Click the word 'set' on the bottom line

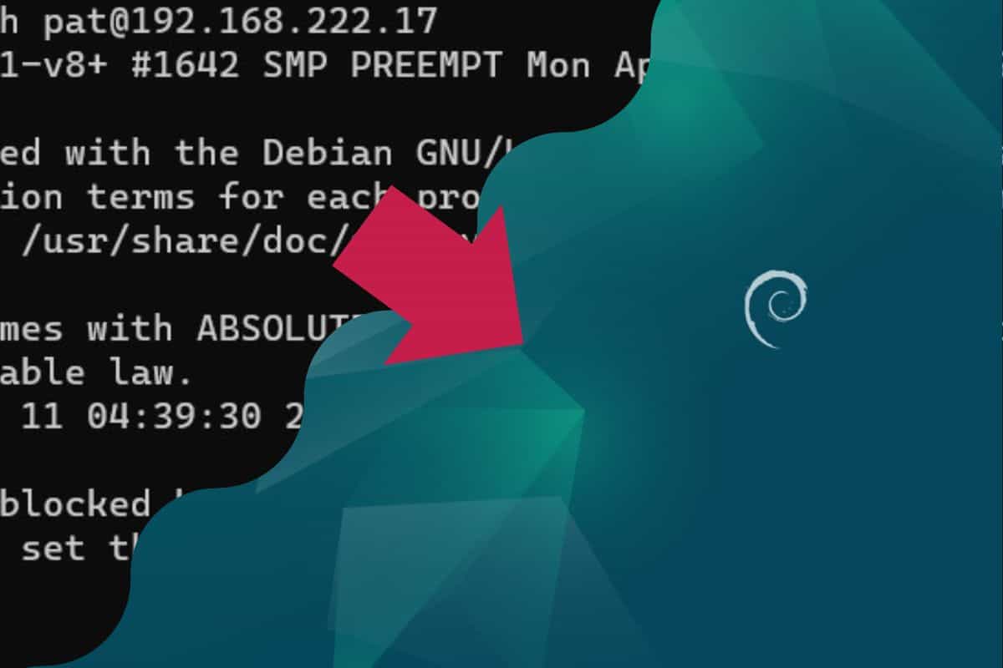[x=53, y=548]
